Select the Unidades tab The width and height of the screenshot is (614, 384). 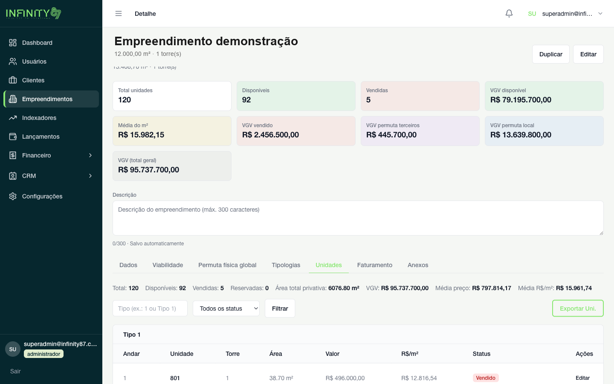point(329,265)
